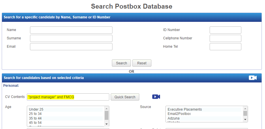Screen dimensions: 265x129
Task: Click the Source list scrollbar thumb
Action: (x=245, y=113)
